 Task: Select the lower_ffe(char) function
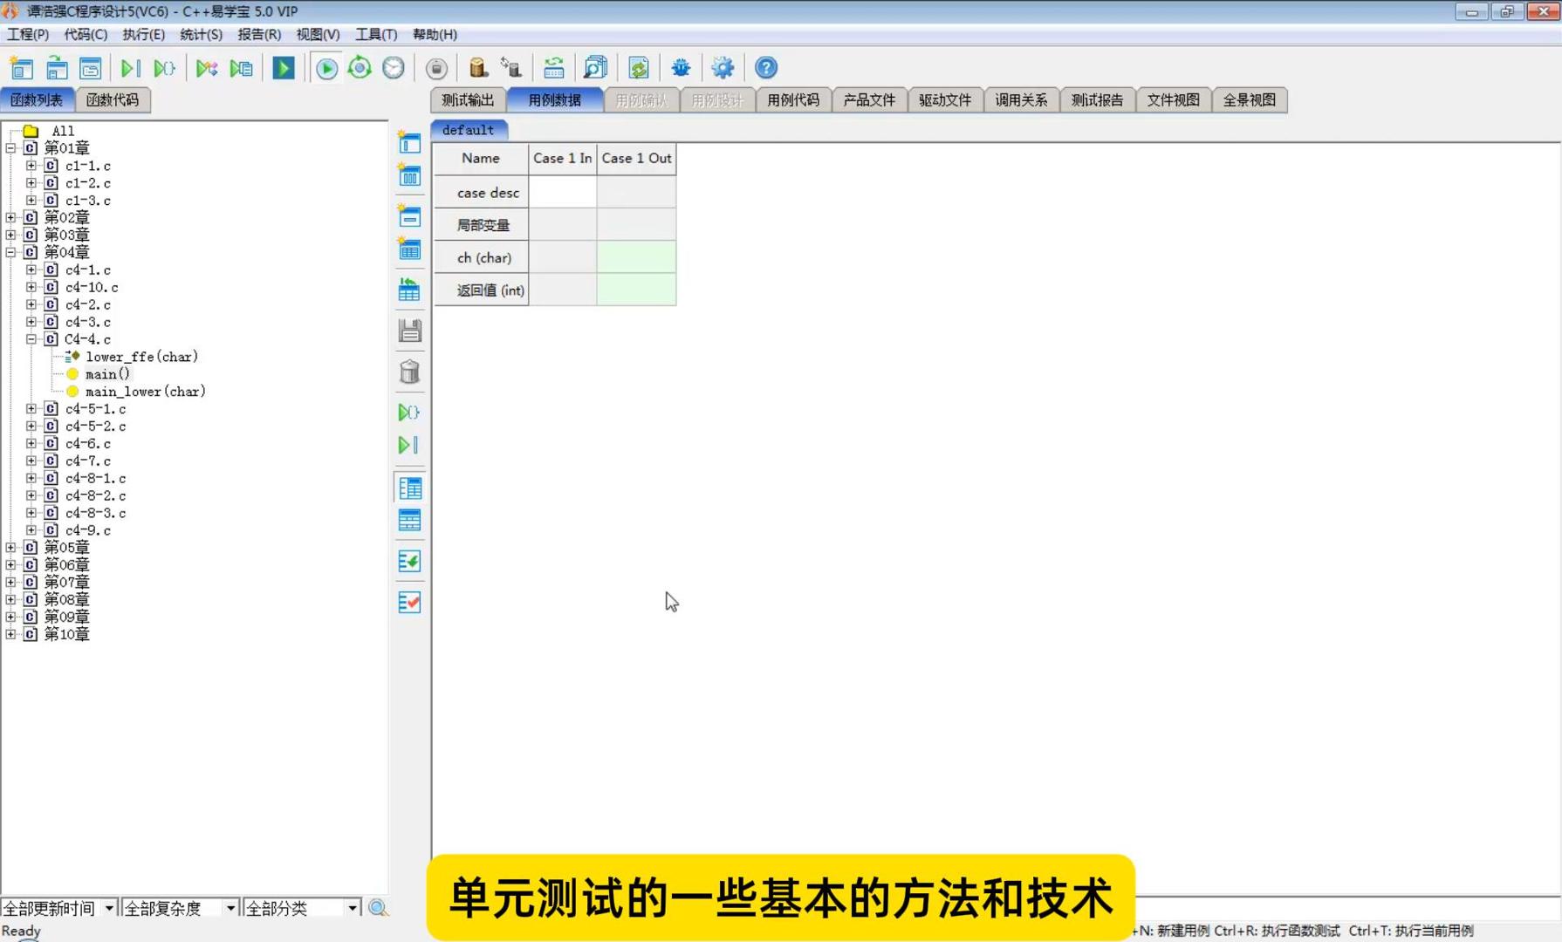coord(141,357)
